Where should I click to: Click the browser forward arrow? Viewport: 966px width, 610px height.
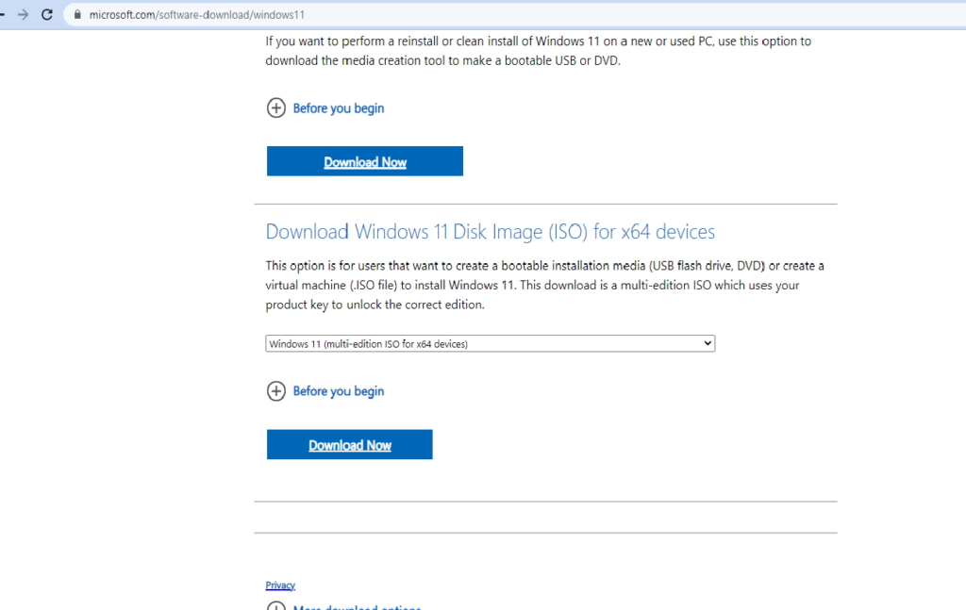pos(23,15)
